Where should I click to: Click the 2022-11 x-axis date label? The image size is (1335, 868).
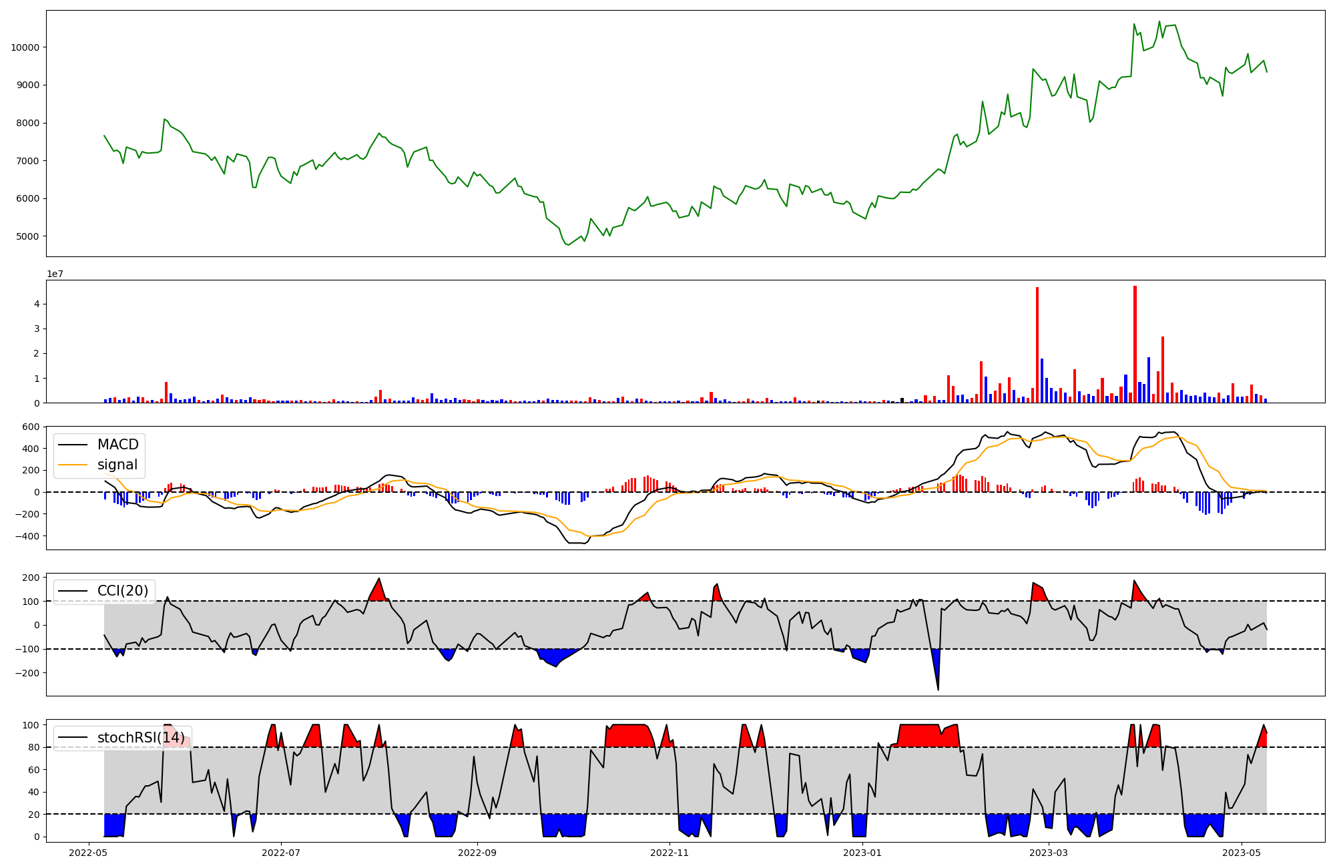pyautogui.click(x=670, y=853)
